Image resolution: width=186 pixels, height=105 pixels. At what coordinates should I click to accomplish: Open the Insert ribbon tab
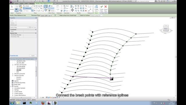click(x=21, y=3)
